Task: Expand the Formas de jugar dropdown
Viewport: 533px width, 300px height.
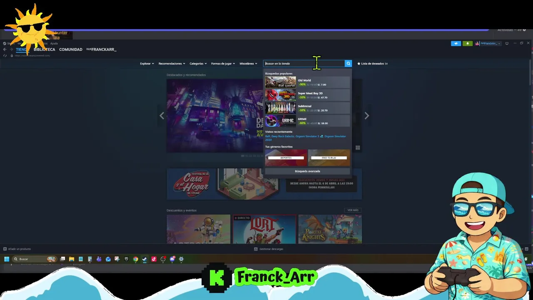Action: pyautogui.click(x=223, y=64)
